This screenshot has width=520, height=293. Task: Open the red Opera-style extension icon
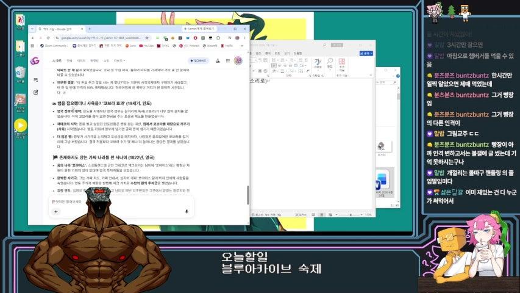(195, 38)
